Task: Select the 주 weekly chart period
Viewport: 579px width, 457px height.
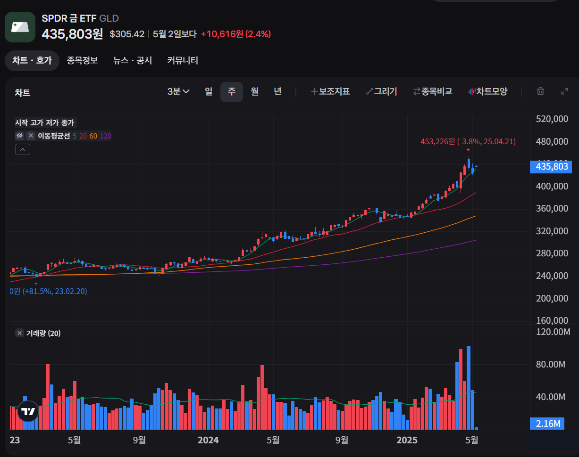Action: (232, 91)
